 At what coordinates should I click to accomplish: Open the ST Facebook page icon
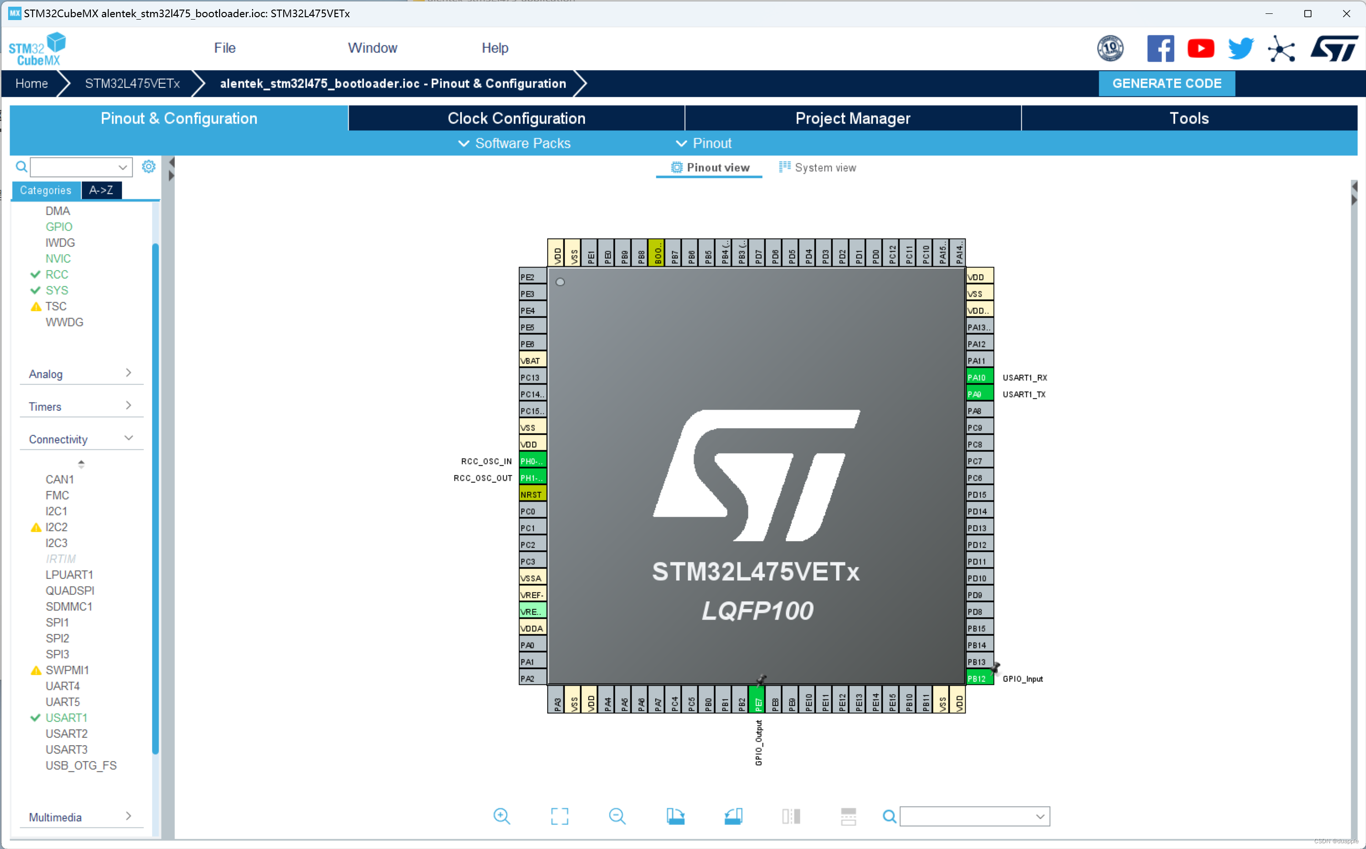(x=1160, y=48)
